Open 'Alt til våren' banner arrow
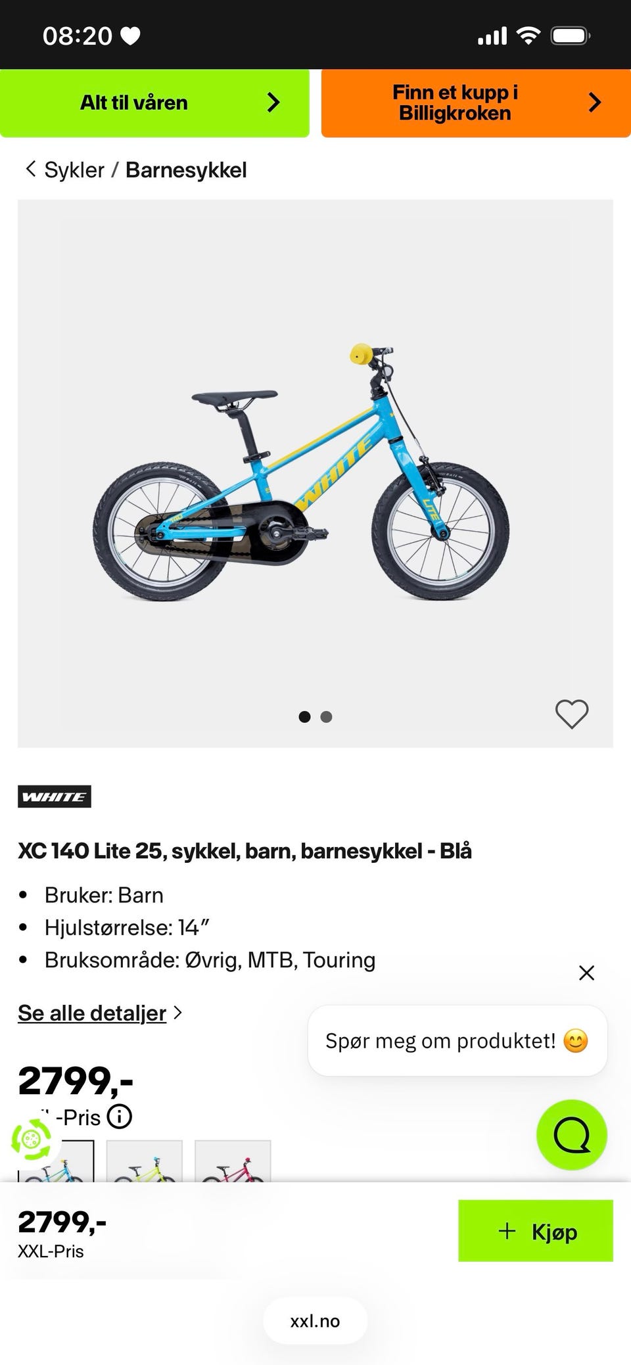 pyautogui.click(x=273, y=103)
